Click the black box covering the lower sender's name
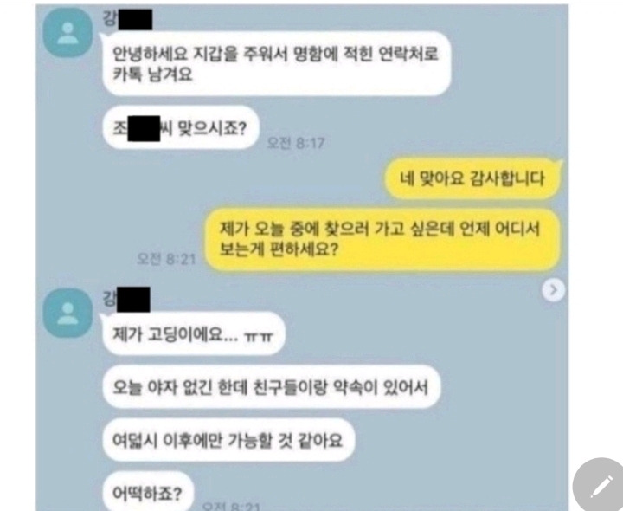The width and height of the screenshot is (623, 511). [133, 299]
